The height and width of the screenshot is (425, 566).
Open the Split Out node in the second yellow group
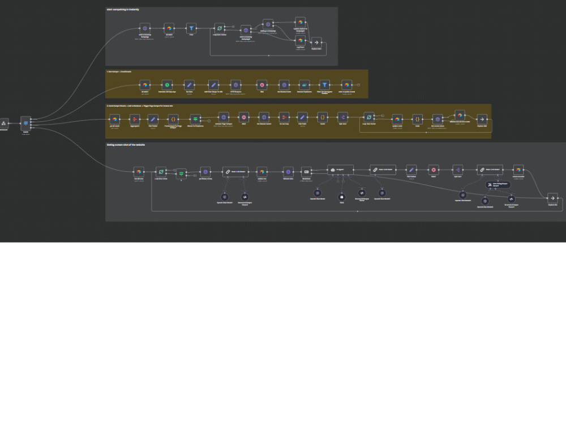click(x=342, y=117)
